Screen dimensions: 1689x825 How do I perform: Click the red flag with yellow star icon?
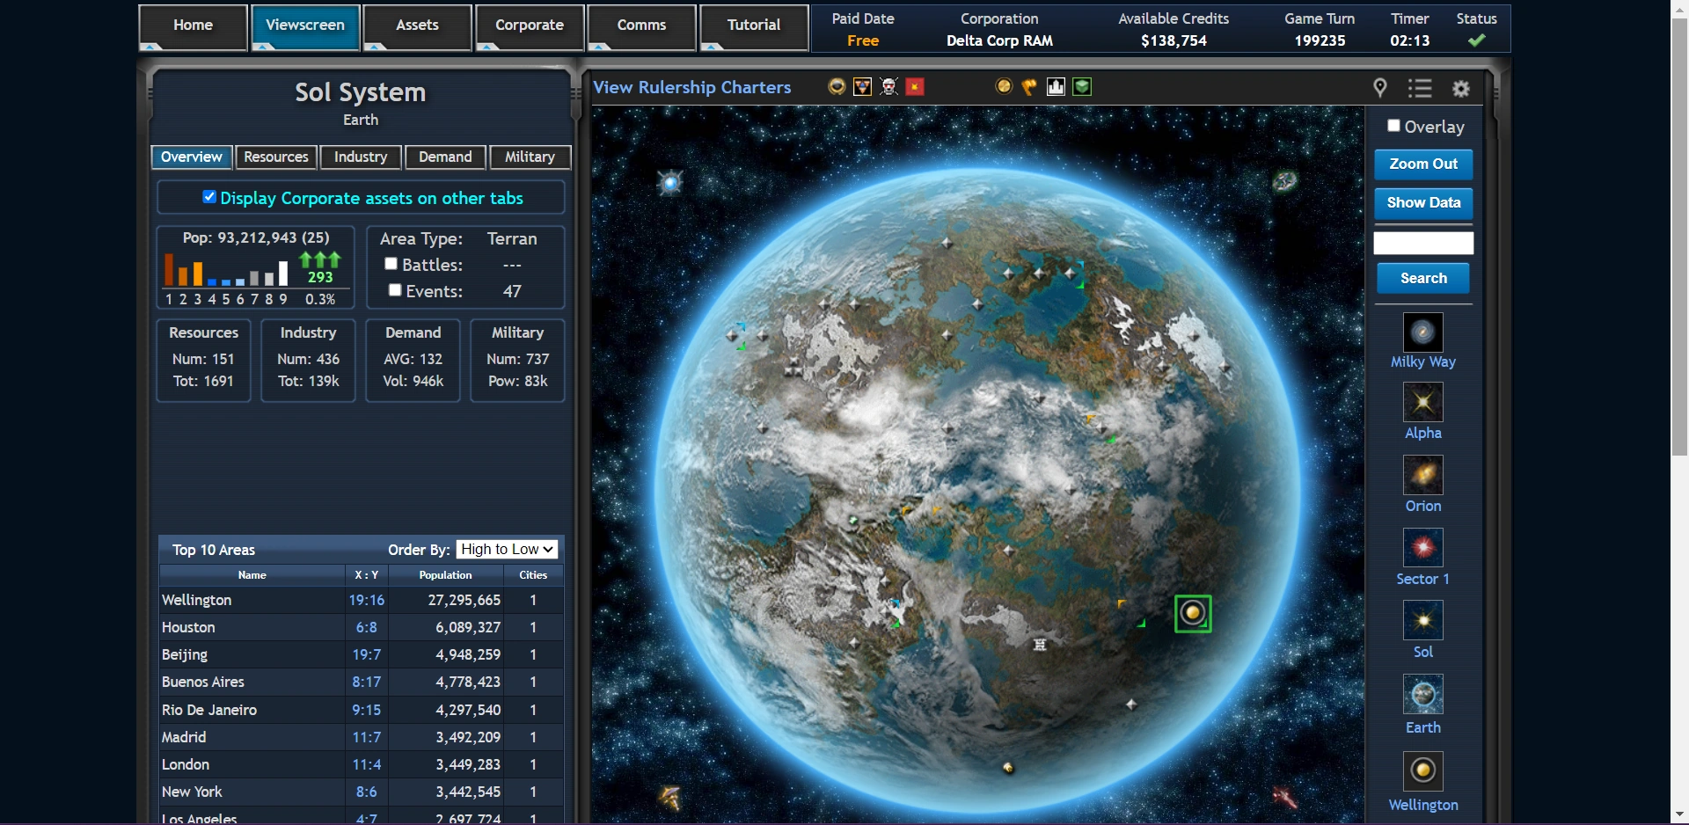tap(916, 86)
